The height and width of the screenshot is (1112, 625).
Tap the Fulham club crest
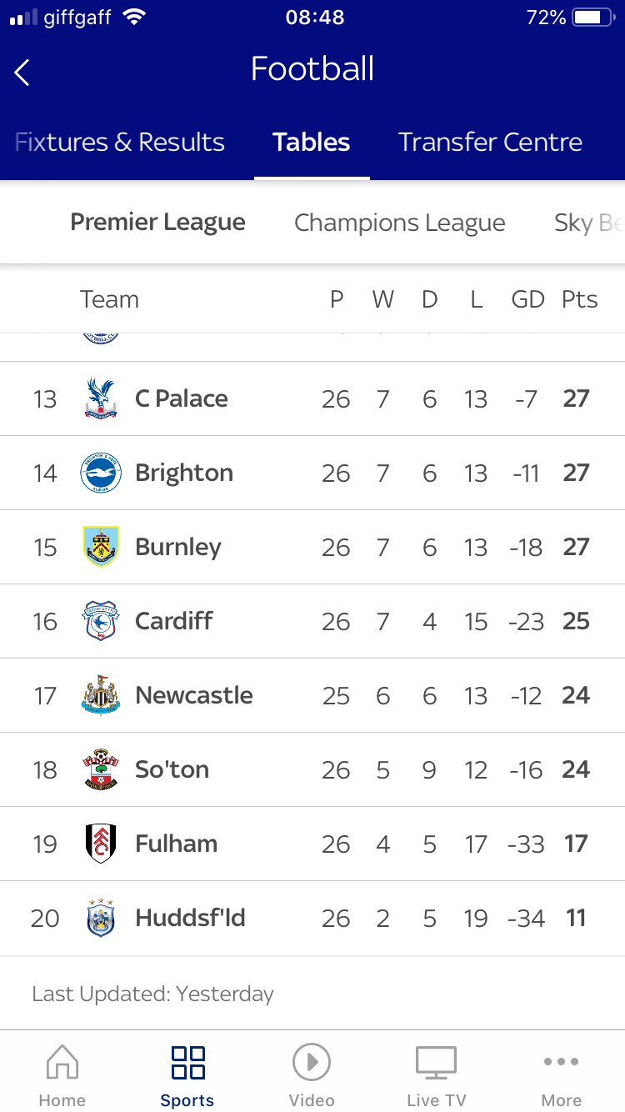point(101,844)
